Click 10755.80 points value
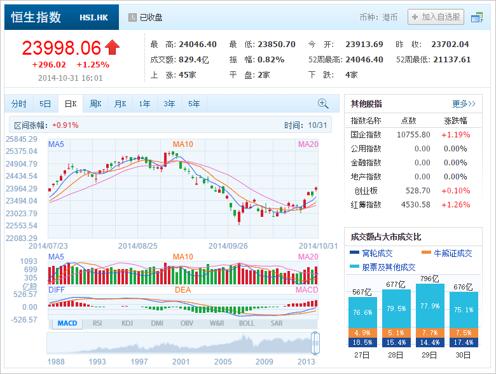 click(x=413, y=135)
